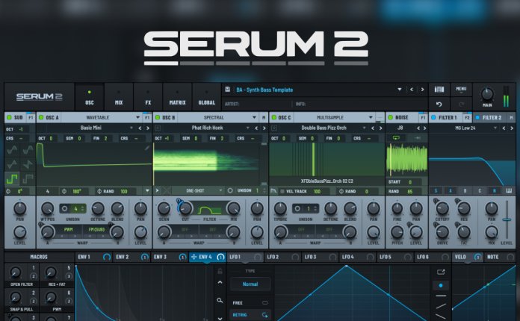Viewport: 520px width, 321px height.
Task: Select the active square wave sub shape
Action: click(x=12, y=178)
